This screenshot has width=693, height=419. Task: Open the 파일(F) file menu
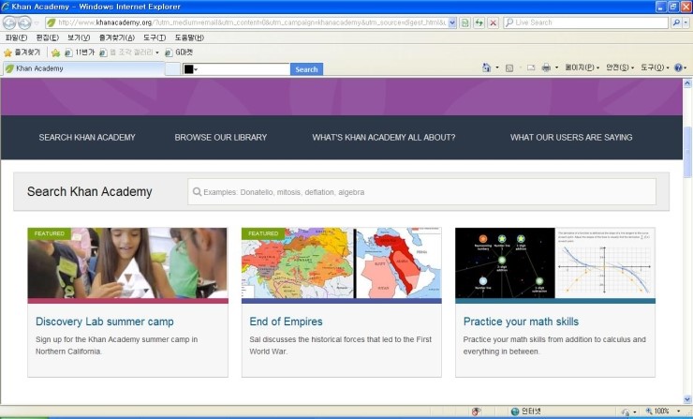pos(17,37)
